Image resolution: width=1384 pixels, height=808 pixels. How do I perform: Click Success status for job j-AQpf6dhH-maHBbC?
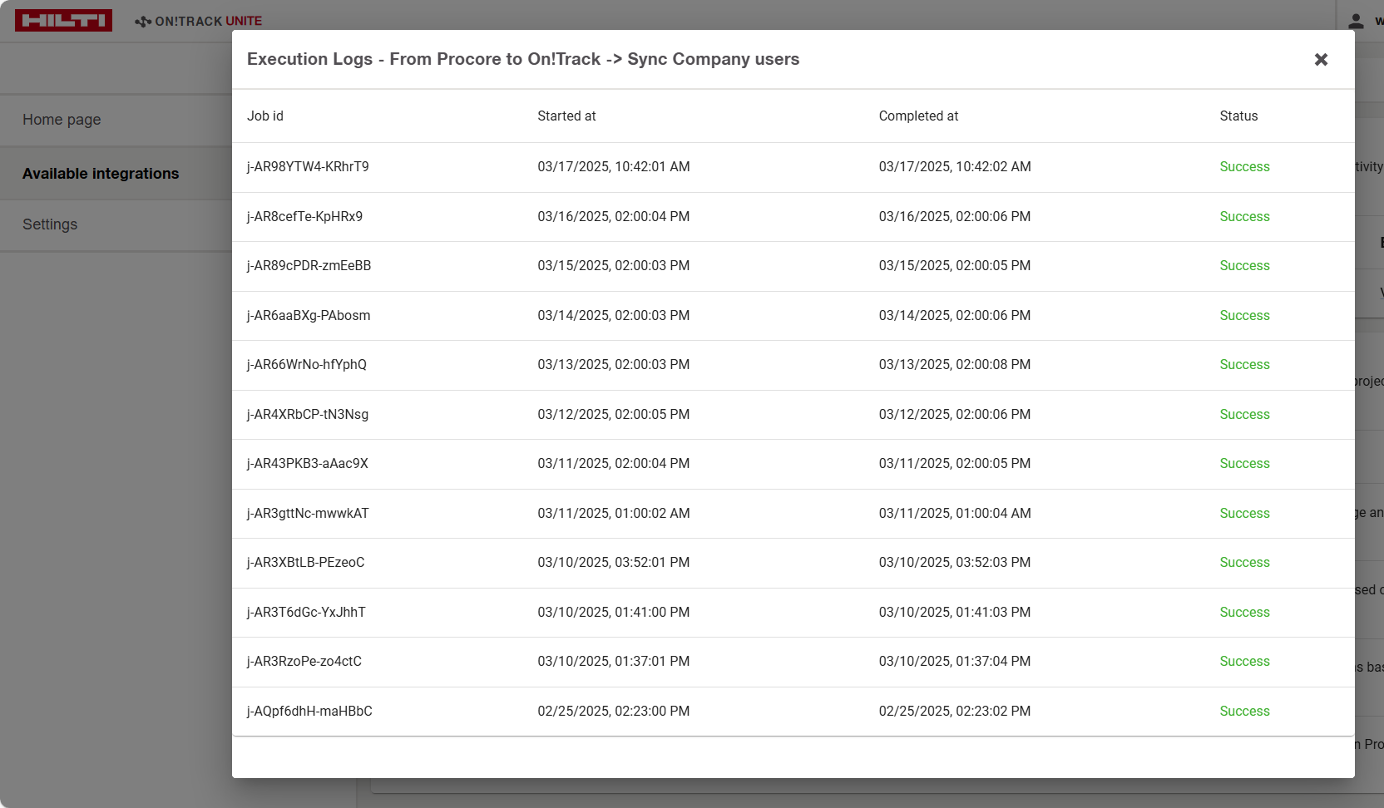[1244, 712]
